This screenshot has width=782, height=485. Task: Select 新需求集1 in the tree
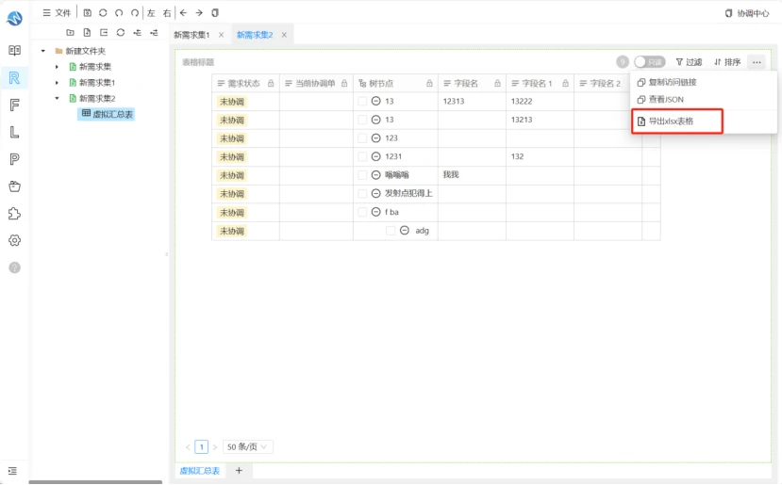coord(97,83)
